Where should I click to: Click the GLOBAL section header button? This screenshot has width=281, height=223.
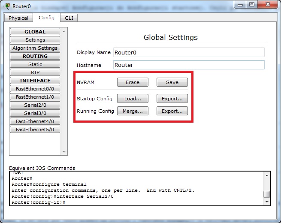tap(35, 32)
